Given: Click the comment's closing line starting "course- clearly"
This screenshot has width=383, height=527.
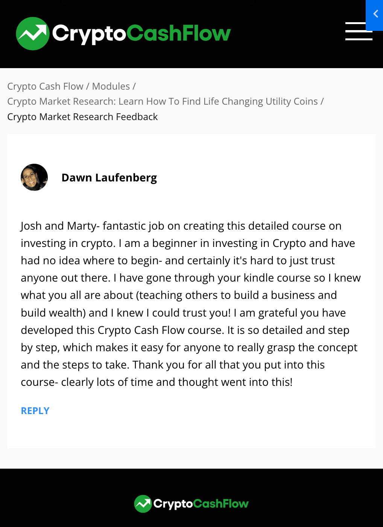Looking at the screenshot, I should pos(157,382).
